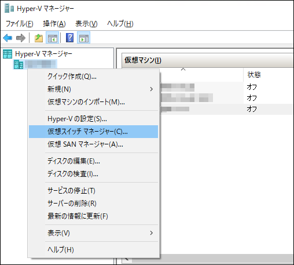Click the Hyper-V マネージャー title bar icon

point(9,8)
